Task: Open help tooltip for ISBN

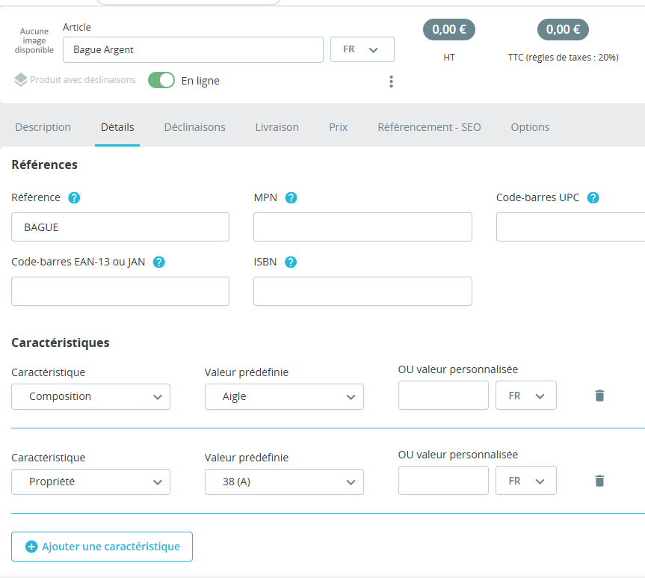Action: click(x=291, y=262)
